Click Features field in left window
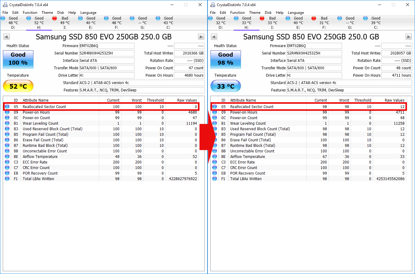The height and width of the screenshot is (274, 415). coord(142,90)
